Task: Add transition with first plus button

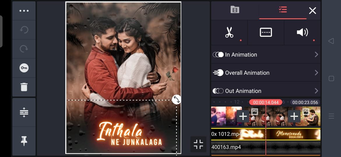Action: [243, 117]
